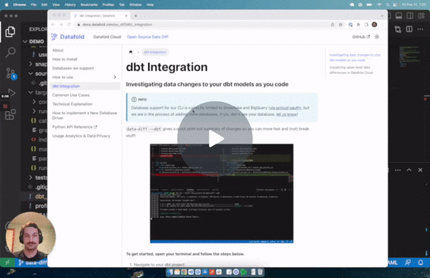Screen dimensions: 430x278
Task: Close the dbt Integration Chrome tab
Action: coord(126,15)
